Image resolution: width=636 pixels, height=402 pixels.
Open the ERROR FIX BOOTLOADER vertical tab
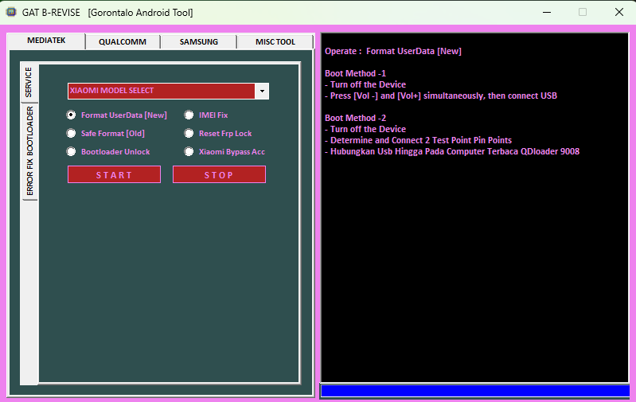click(29, 151)
